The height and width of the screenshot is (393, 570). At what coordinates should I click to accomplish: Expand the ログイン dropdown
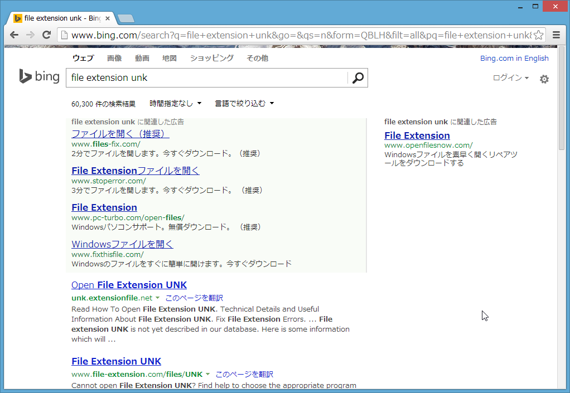click(511, 77)
